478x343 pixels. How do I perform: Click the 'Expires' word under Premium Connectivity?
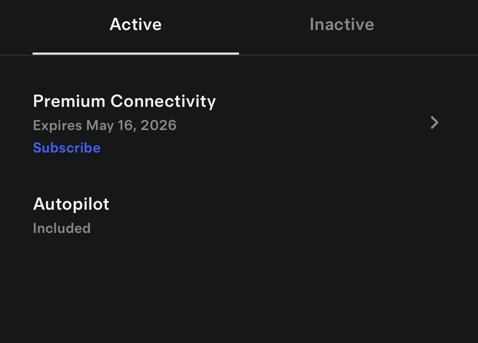[x=57, y=125]
